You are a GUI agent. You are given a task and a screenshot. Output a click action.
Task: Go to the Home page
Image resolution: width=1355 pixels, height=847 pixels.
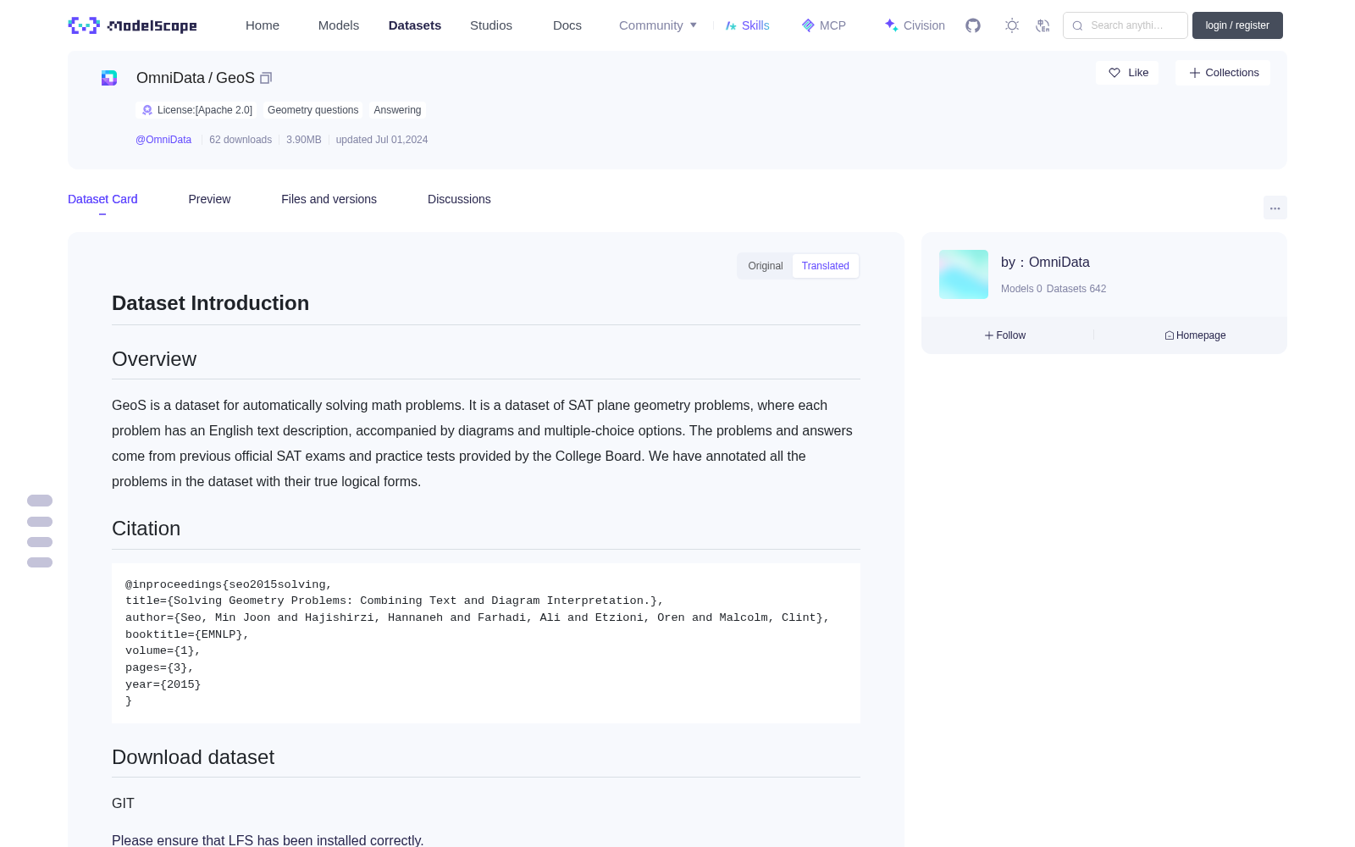click(263, 25)
